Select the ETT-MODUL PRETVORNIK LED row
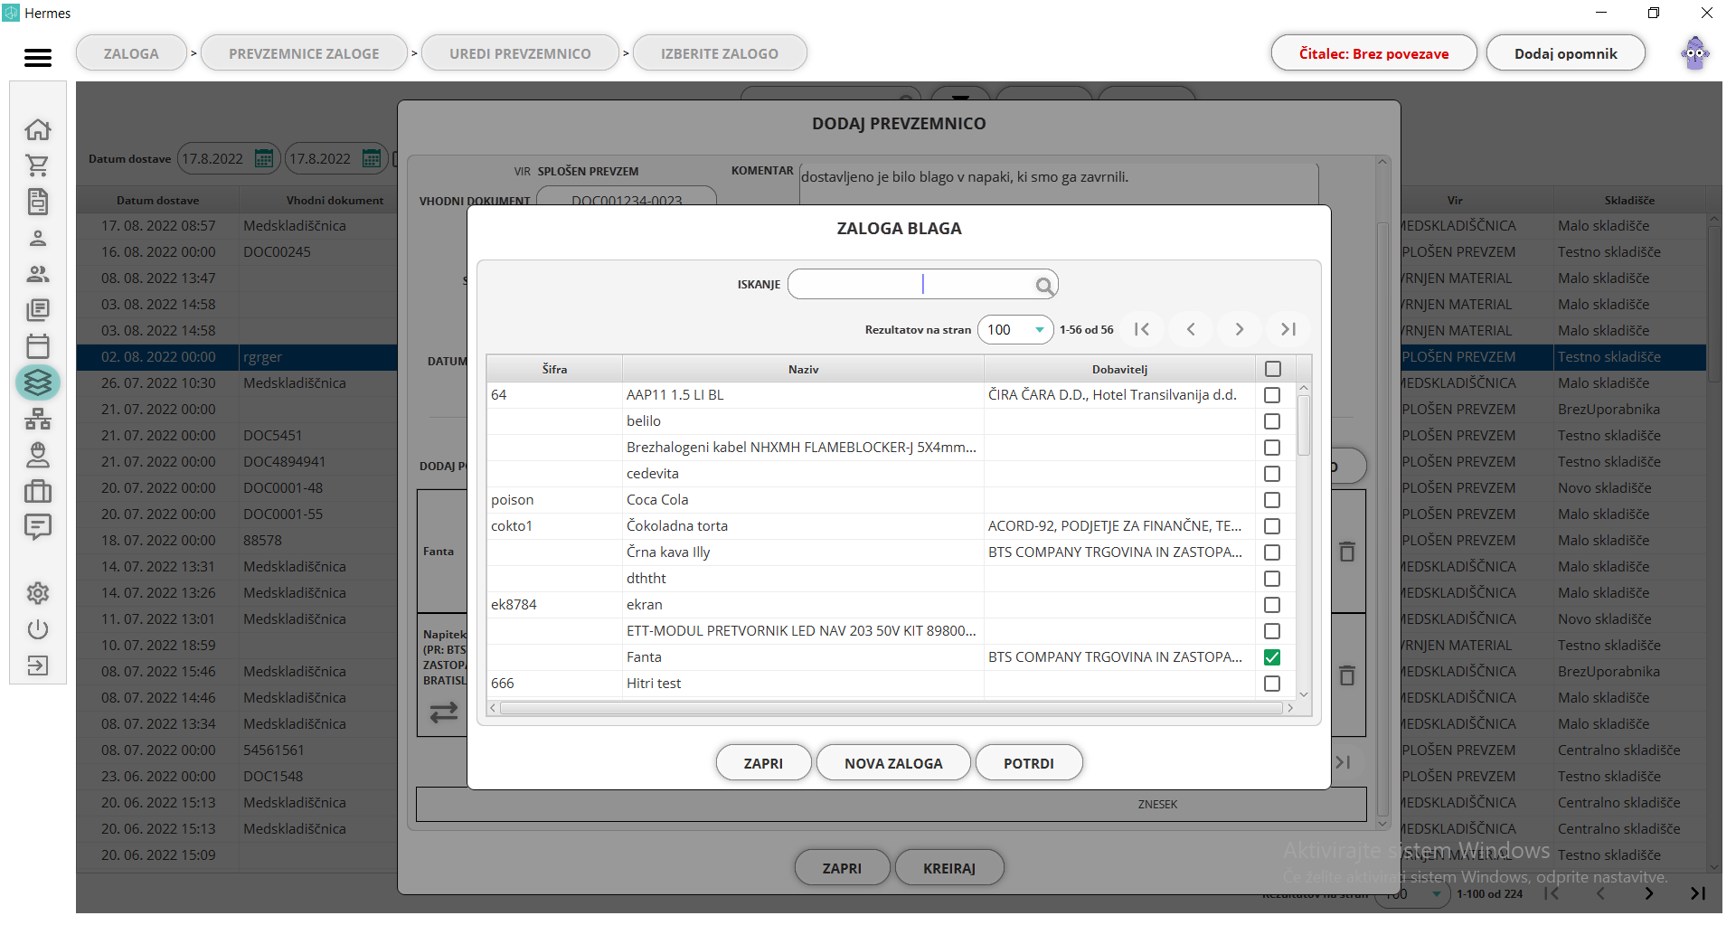 [x=891, y=631]
